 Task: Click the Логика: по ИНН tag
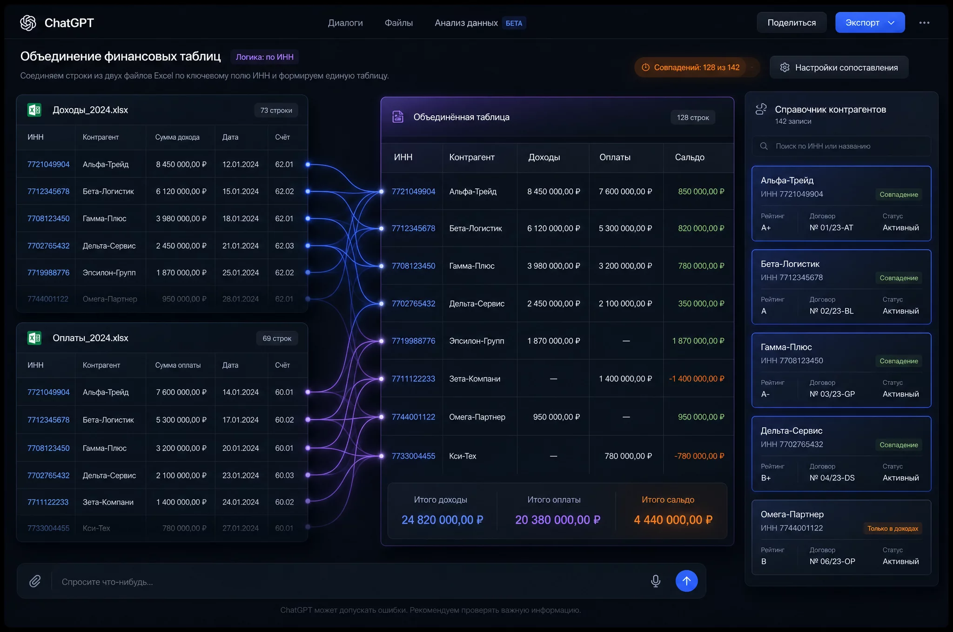pos(264,57)
